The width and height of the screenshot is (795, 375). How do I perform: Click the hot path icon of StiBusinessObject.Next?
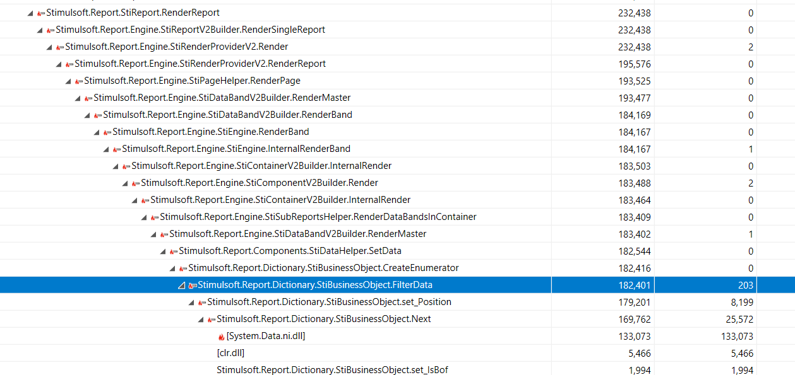pos(212,320)
